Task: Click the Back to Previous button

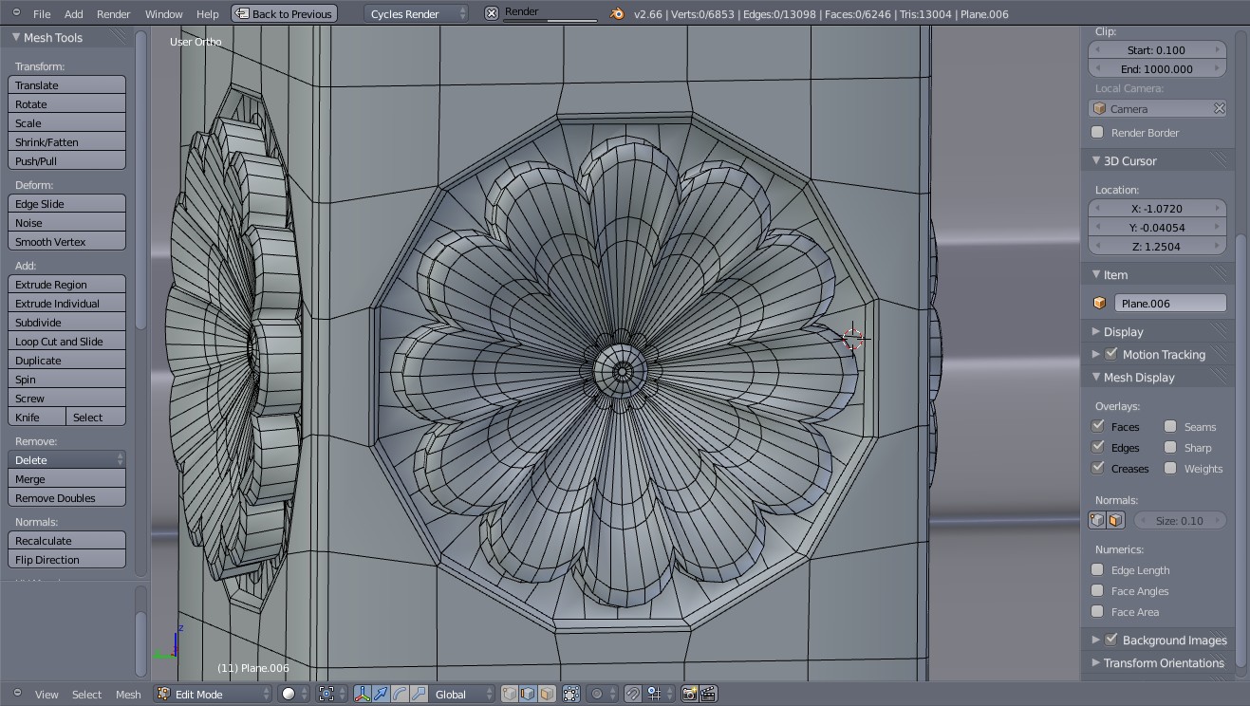Action: [x=284, y=13]
